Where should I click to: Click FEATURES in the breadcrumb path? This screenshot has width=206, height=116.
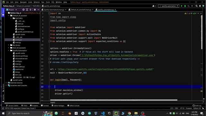point(36,6)
